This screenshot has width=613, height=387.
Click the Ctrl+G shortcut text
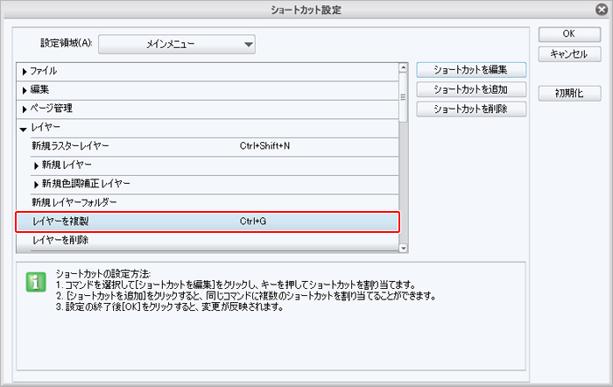(253, 222)
